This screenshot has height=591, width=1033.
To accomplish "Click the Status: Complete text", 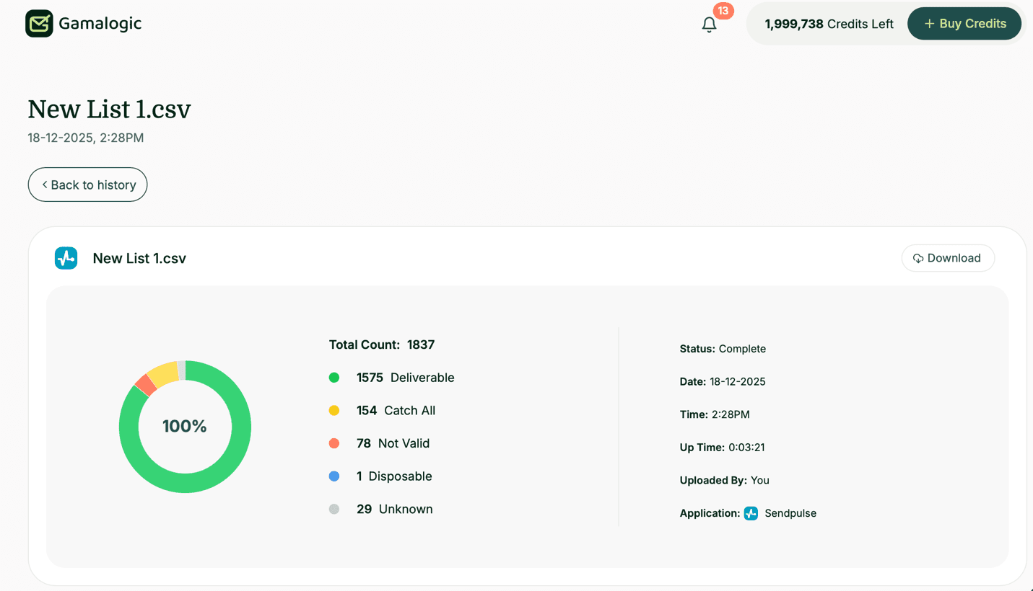I will pyautogui.click(x=723, y=348).
